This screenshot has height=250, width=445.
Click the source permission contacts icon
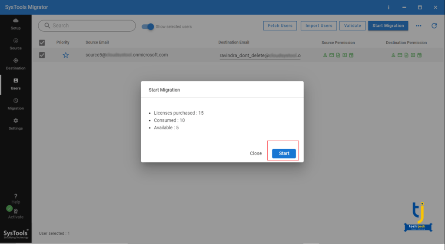point(345,55)
